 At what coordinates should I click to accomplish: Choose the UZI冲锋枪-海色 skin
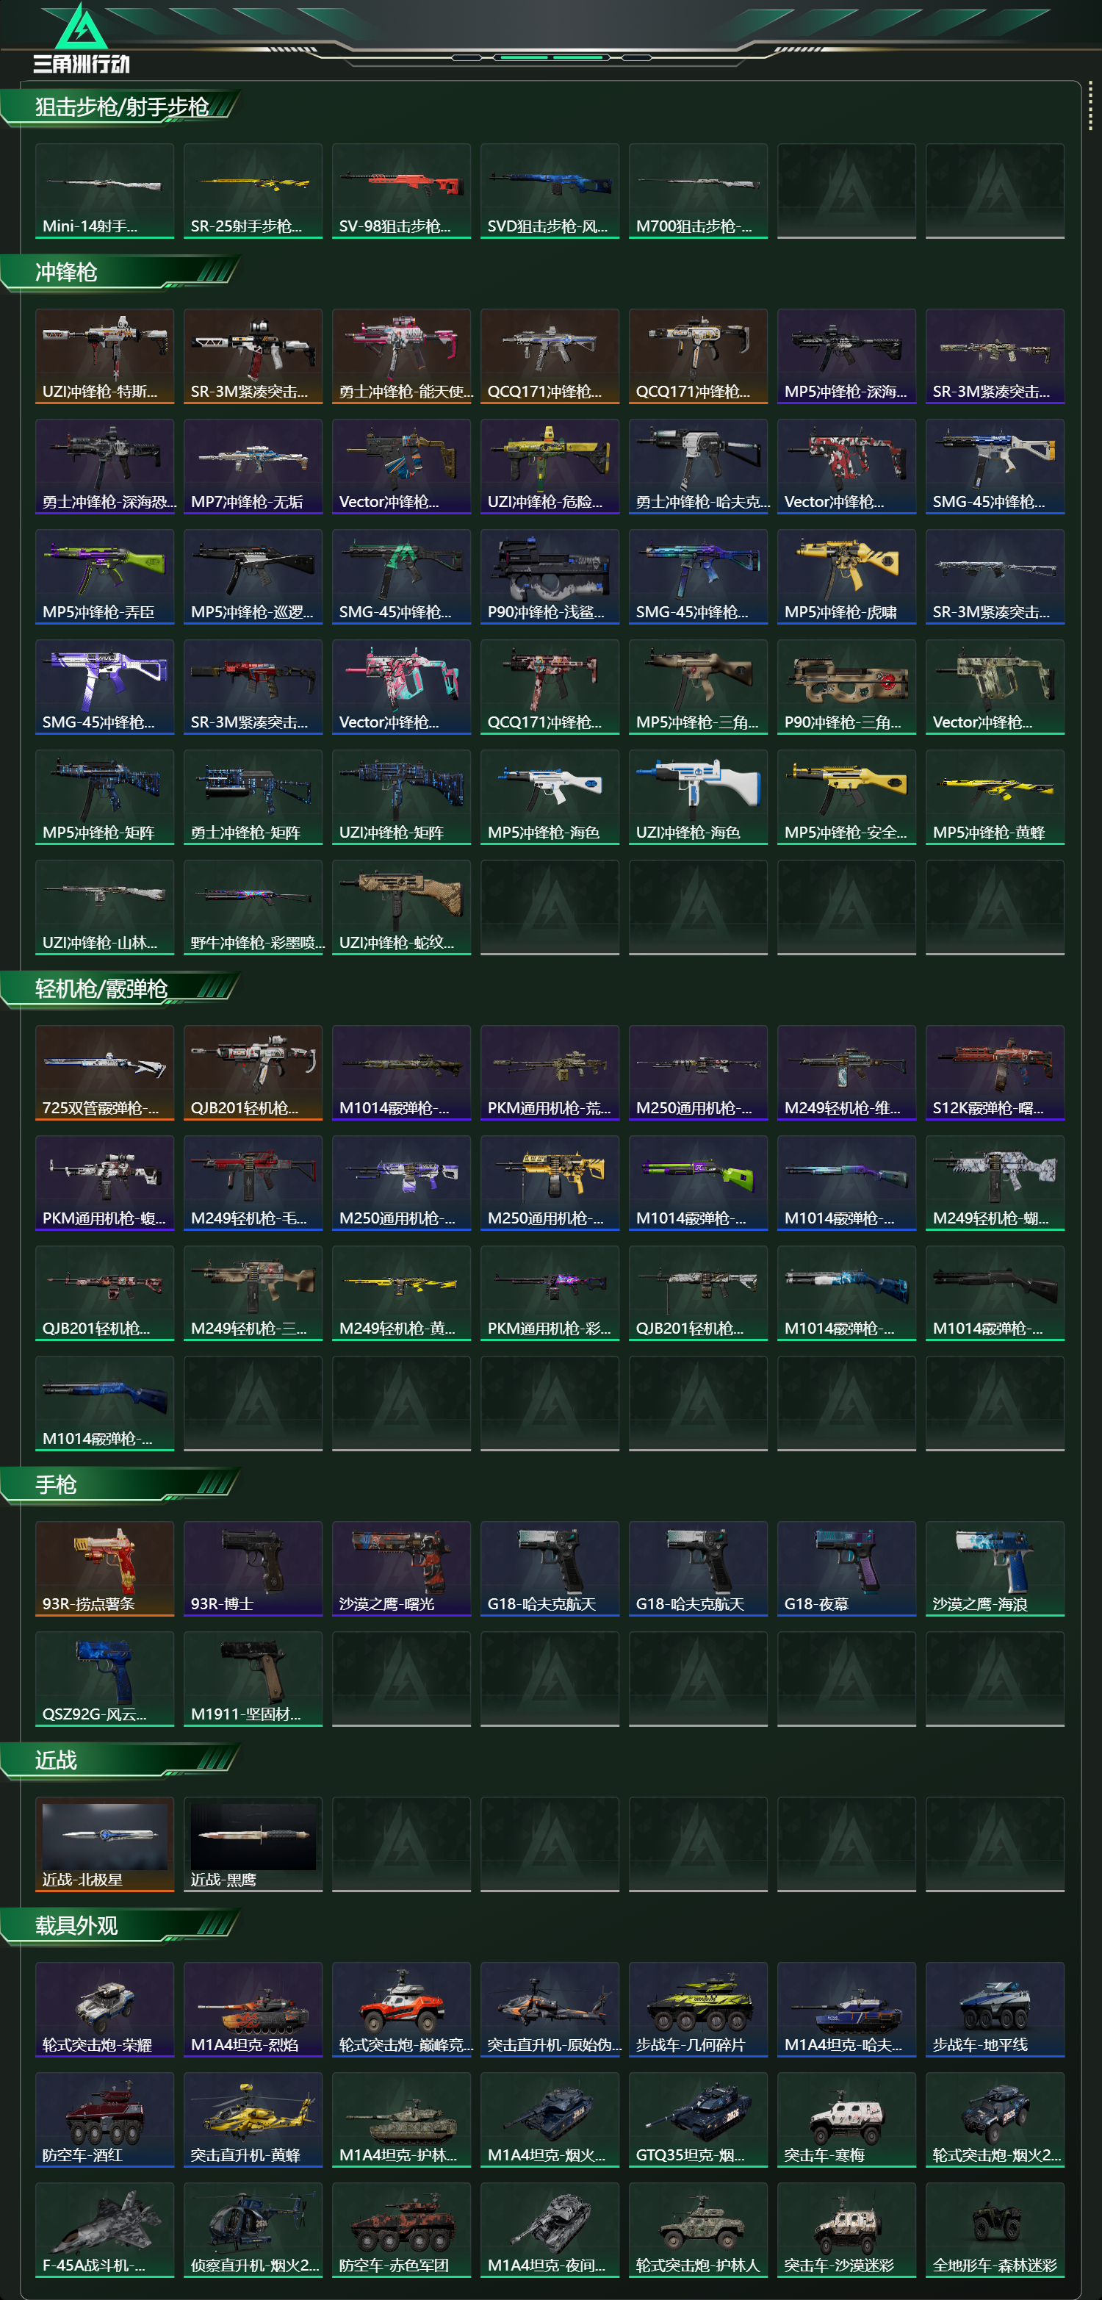tap(698, 797)
